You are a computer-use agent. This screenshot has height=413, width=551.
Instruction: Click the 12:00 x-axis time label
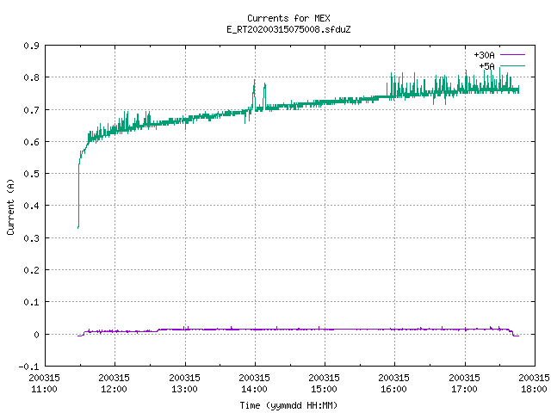pyautogui.click(x=114, y=389)
